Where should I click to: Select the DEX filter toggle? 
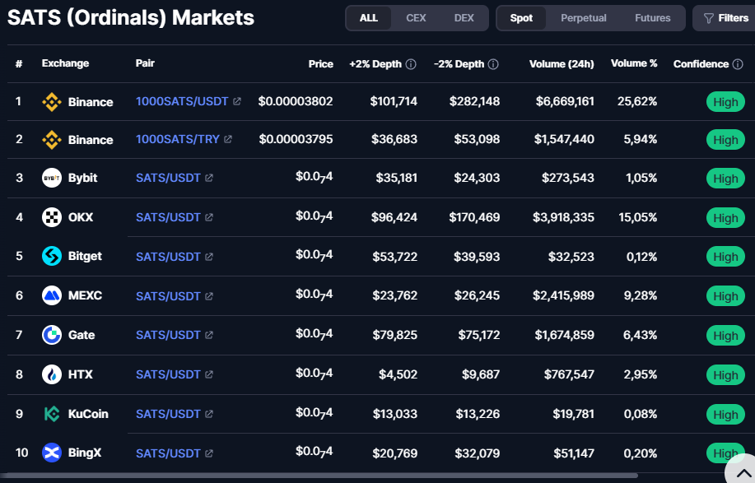click(x=464, y=18)
